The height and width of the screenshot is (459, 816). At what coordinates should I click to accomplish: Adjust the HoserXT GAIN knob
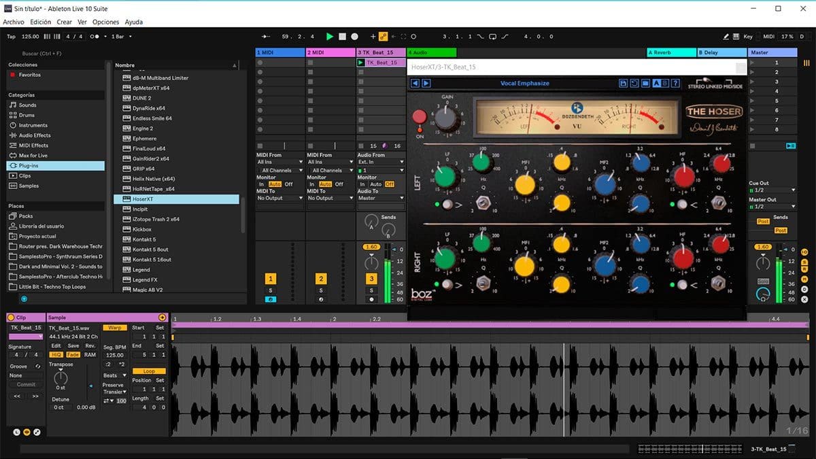coord(446,120)
